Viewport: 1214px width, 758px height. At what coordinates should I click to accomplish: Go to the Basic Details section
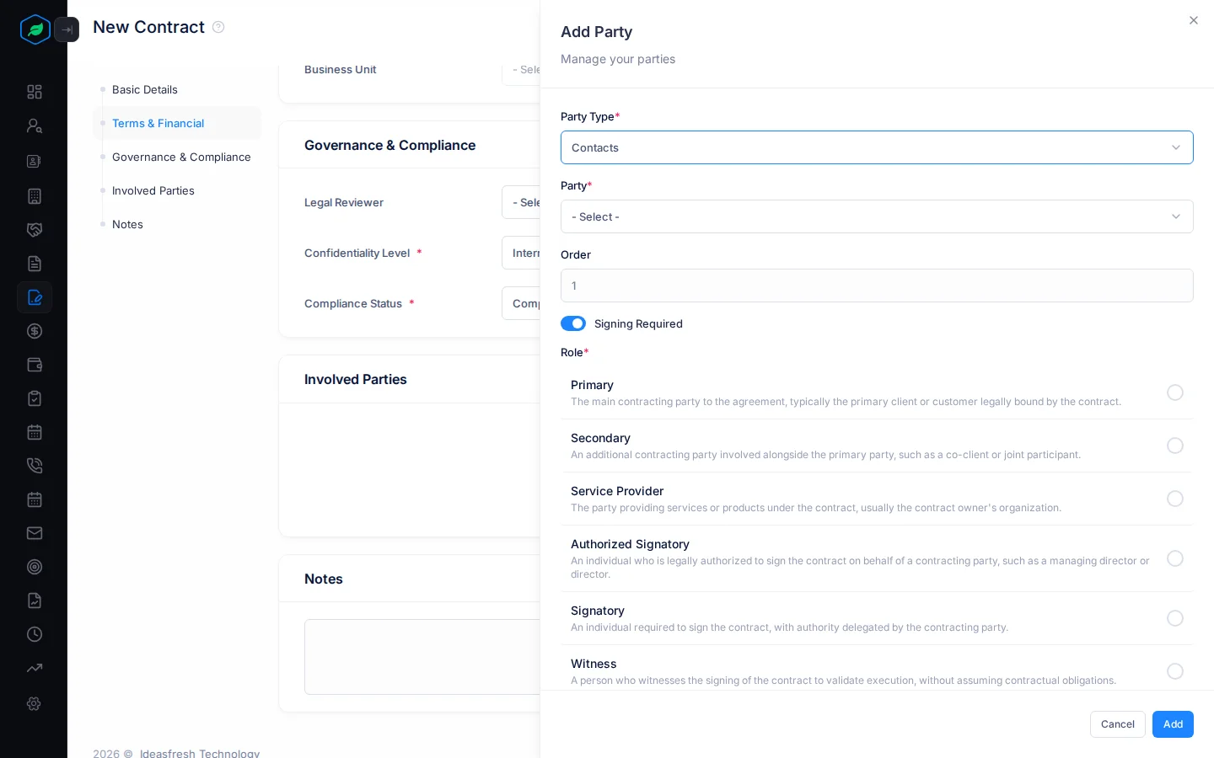coord(145,89)
